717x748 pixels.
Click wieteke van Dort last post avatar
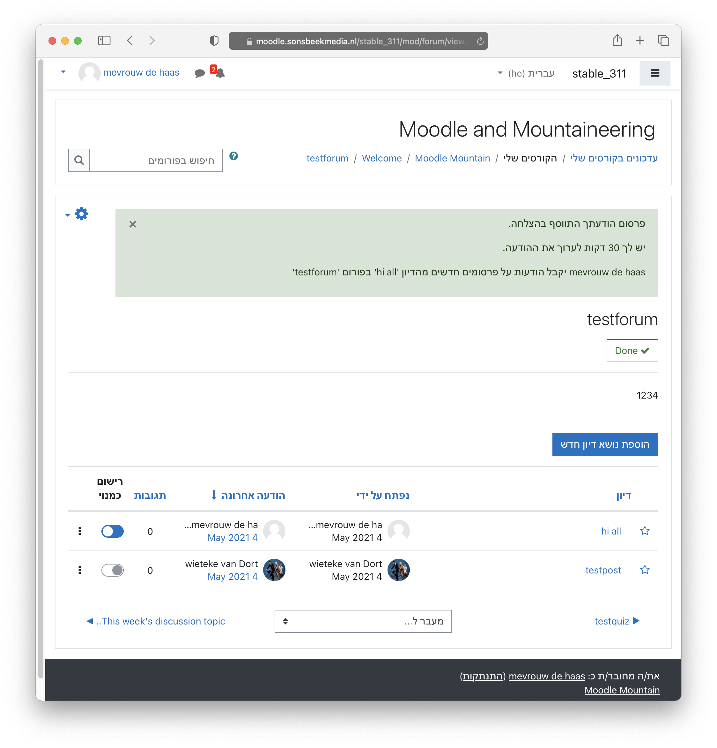274,570
